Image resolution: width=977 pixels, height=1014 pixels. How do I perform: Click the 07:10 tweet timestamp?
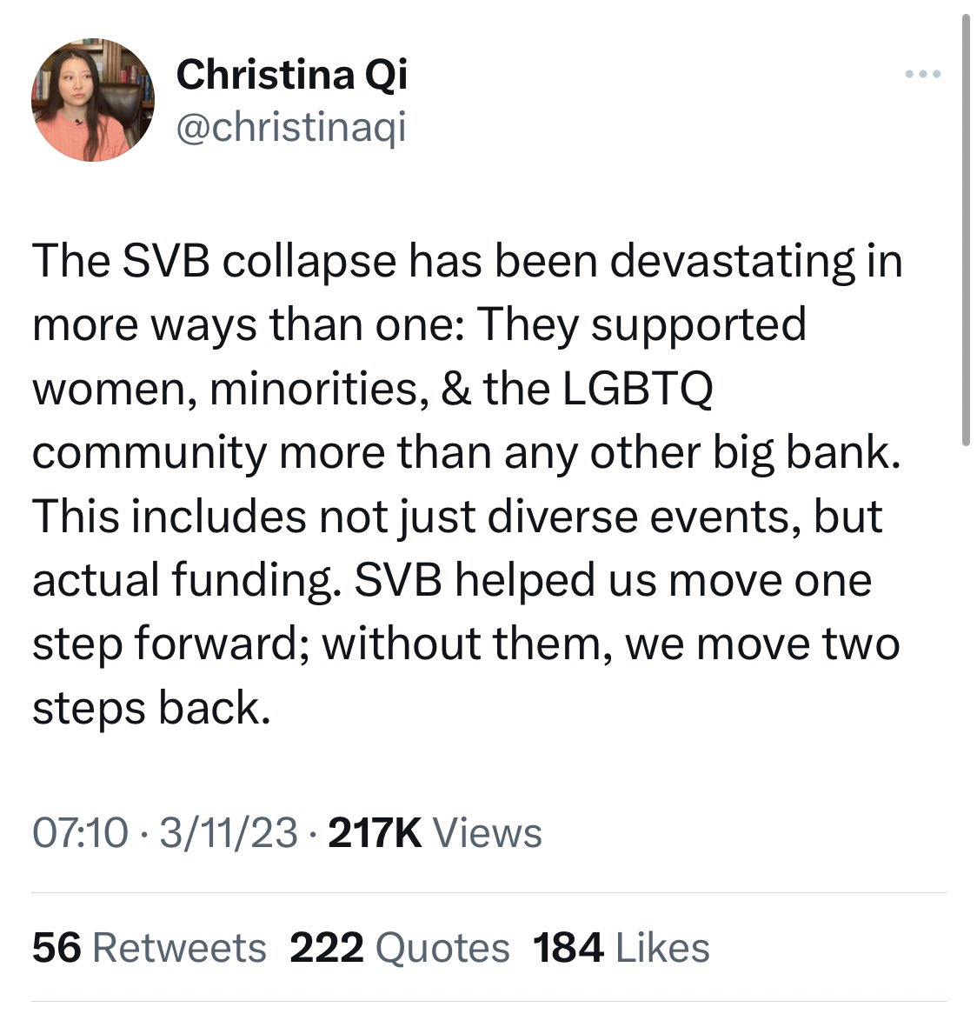coord(79,833)
